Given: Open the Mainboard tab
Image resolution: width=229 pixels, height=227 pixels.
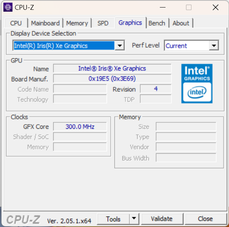Looking at the screenshot, I should tap(45, 23).
